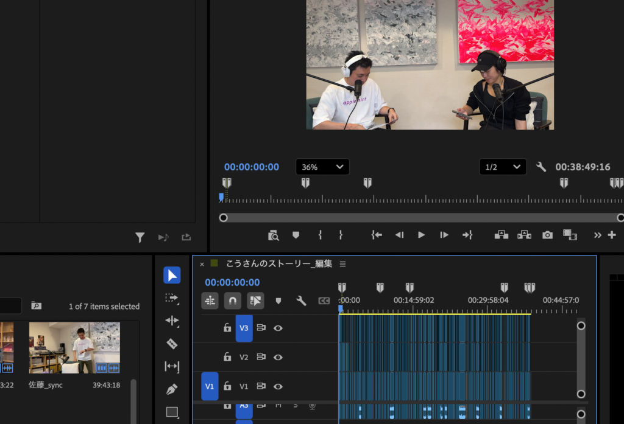Click the filter funnel icon
Image resolution: width=624 pixels, height=424 pixels.
140,237
